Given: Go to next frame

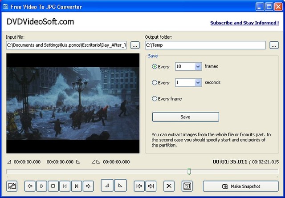Looking at the screenshot, I should point(77,186).
